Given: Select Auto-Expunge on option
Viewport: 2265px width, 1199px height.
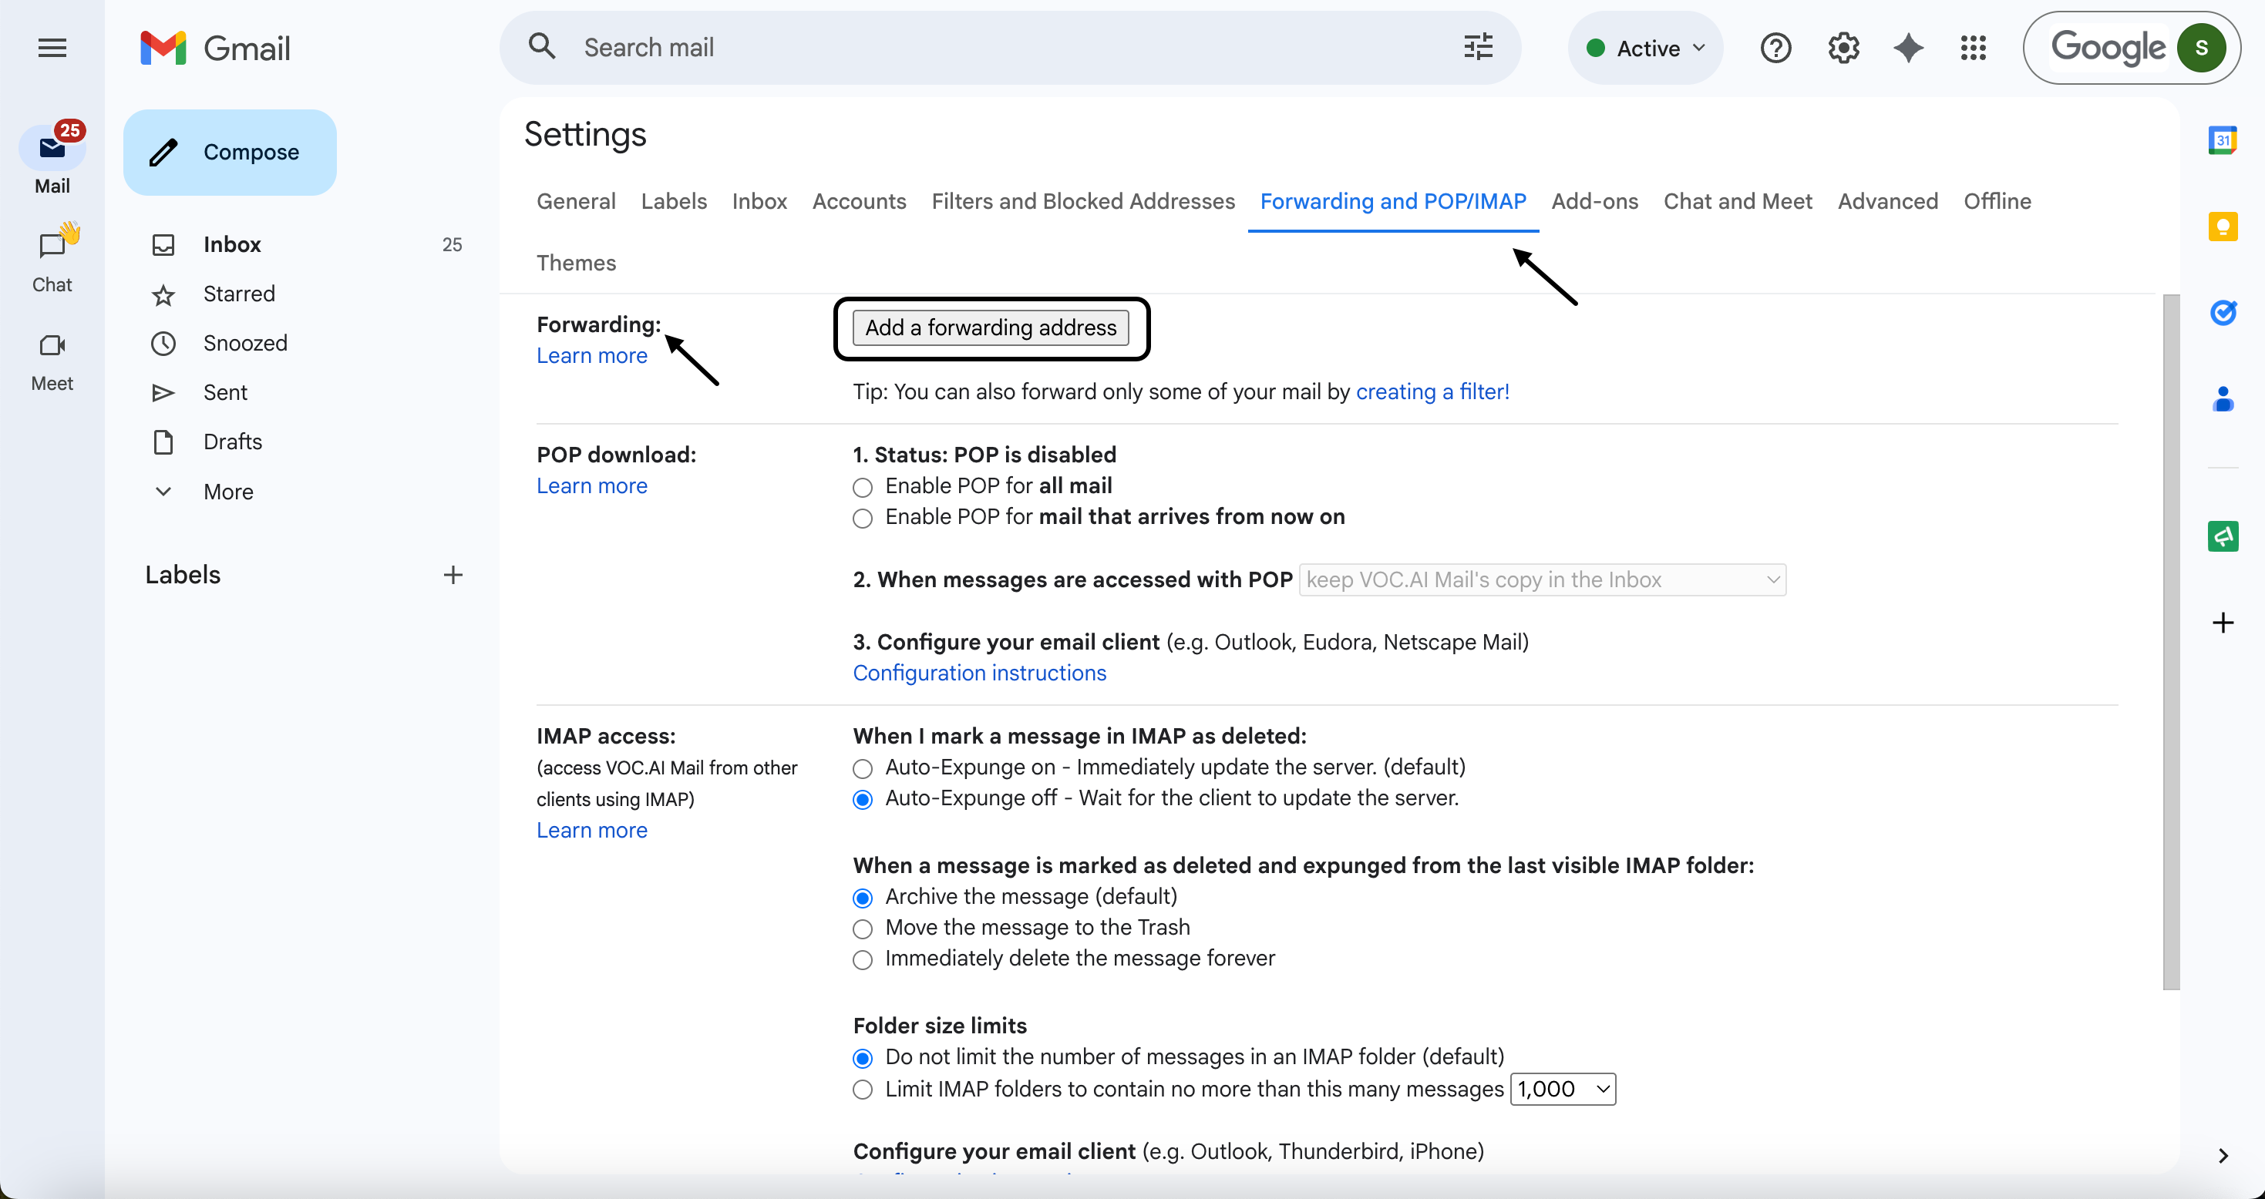Looking at the screenshot, I should [x=863, y=768].
